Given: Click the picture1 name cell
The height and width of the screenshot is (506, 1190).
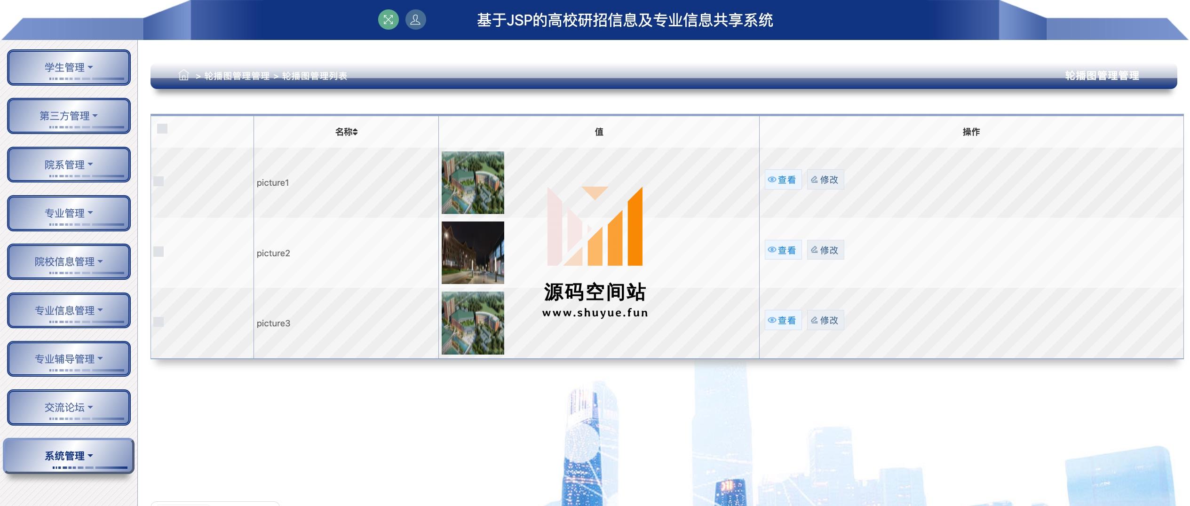Looking at the screenshot, I should (x=346, y=182).
